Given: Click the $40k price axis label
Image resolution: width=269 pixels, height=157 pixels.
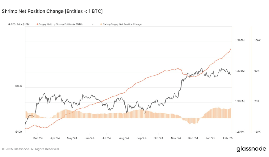Looking at the screenshot, I should tap(19, 132).
